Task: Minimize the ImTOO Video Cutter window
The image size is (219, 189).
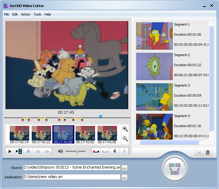Action: click(204, 6)
